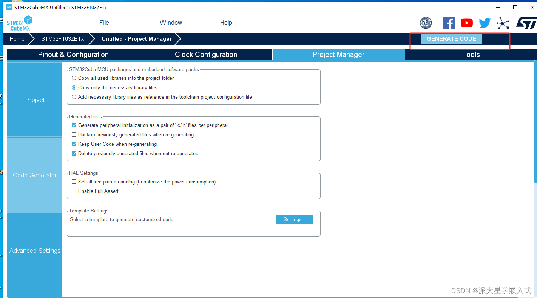
Task: Click the 'HAL Settings' group label
Action: coord(83,173)
